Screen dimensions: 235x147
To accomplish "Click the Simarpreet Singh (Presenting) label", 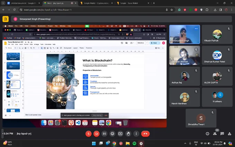I will pos(35,19).
